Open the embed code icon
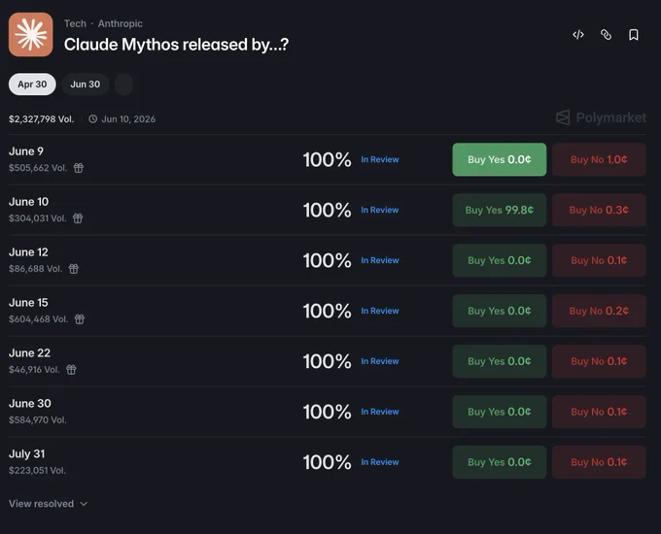Screen dimensions: 661x534 pos(578,35)
